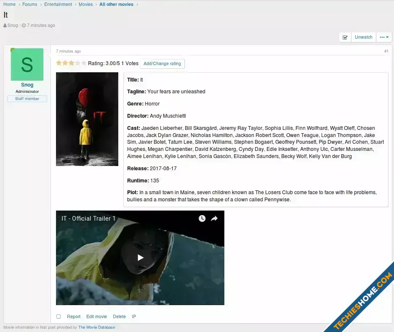
Task: Go to Movies breadcrumb
Action: [86, 4]
